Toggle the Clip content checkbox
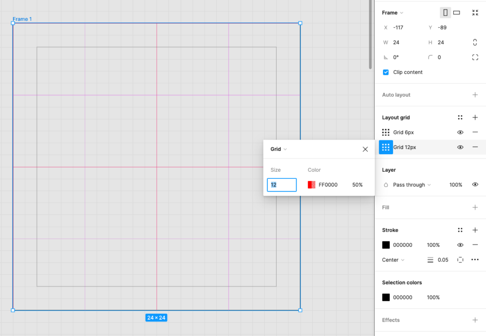This screenshot has height=336, width=486. pos(385,72)
